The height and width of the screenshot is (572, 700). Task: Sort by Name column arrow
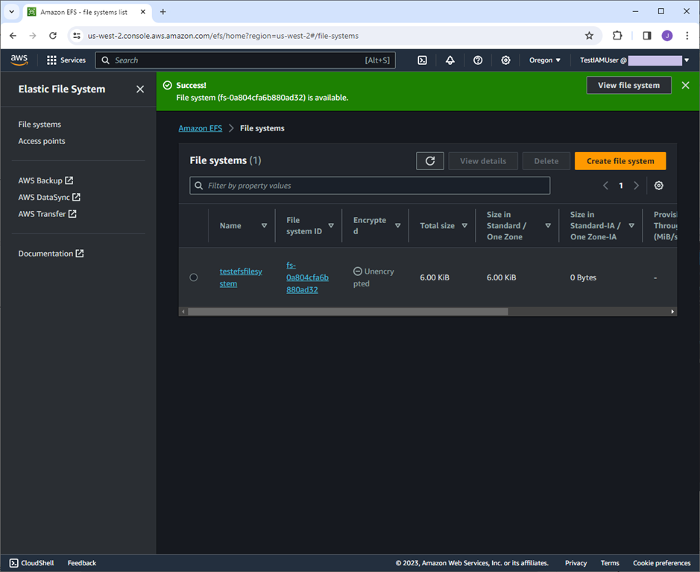(265, 226)
